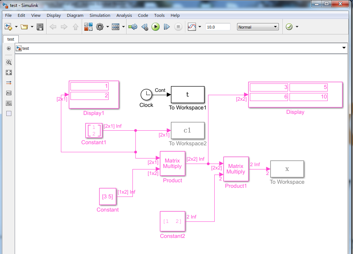Click the Fit to View palette icon
Screen dimensions: 353x254
tap(9, 72)
